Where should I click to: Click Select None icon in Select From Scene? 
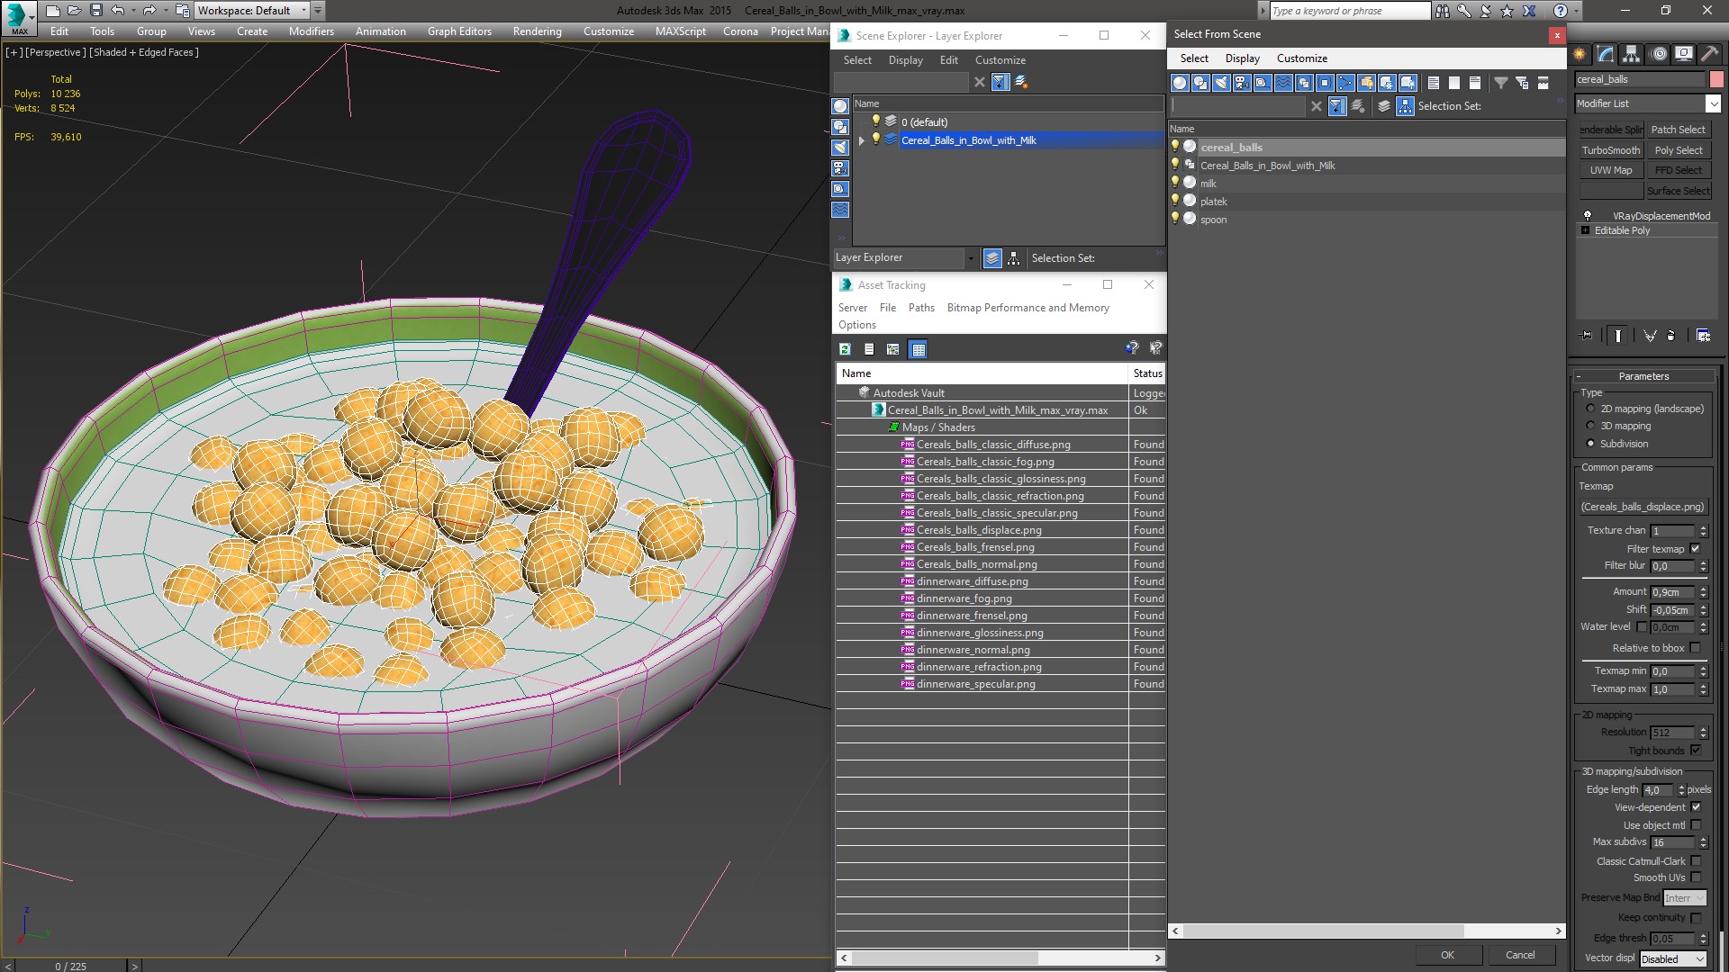point(1454,83)
